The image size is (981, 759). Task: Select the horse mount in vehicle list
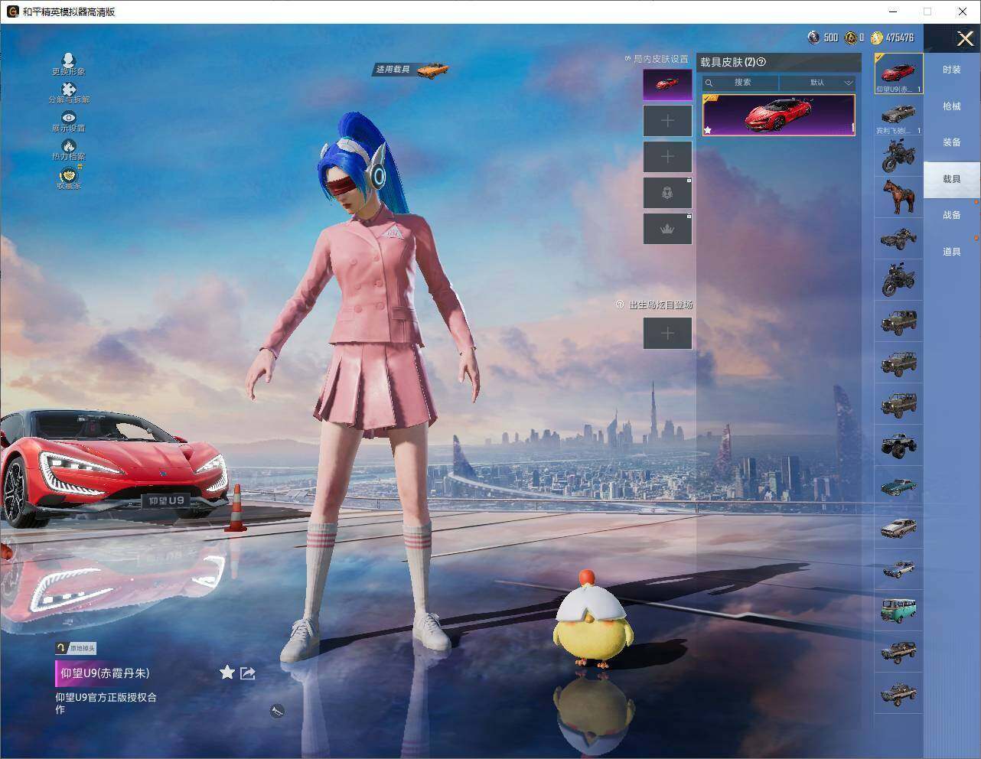click(898, 197)
